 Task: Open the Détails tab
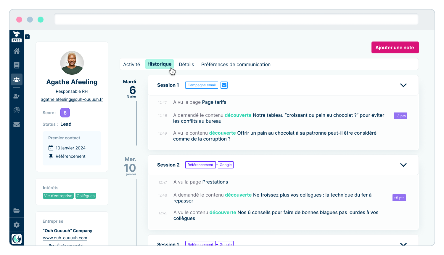pos(186,64)
